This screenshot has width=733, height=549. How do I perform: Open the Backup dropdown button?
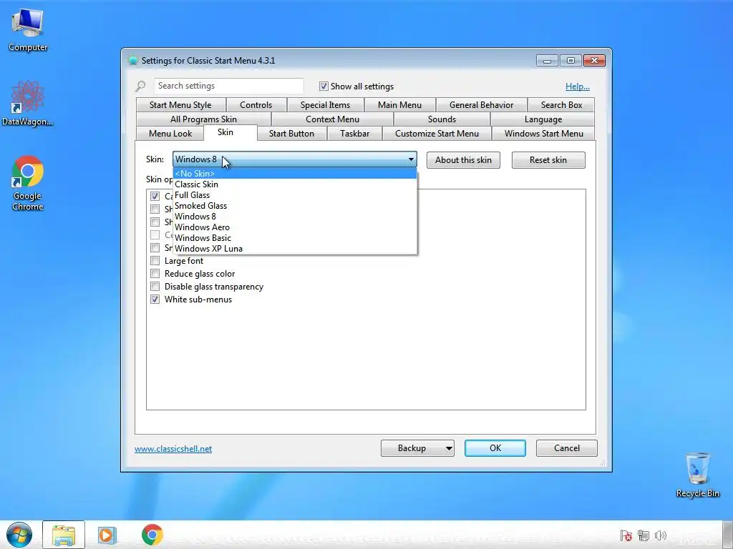click(x=417, y=448)
